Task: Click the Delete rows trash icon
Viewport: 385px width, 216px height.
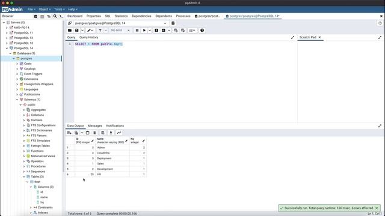Action: [x=95, y=133]
